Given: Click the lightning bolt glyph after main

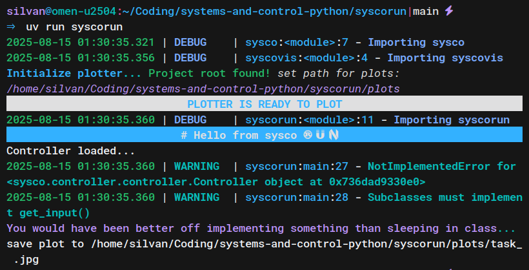Looking at the screenshot, I should point(449,11).
